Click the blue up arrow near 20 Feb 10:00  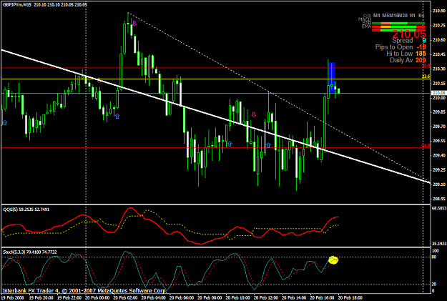coord(229,144)
